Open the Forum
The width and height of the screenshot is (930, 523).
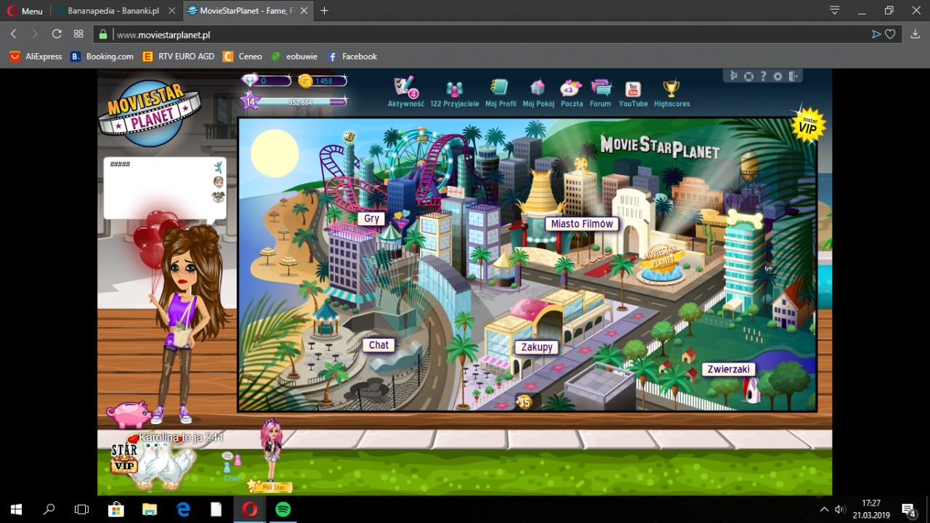point(600,93)
